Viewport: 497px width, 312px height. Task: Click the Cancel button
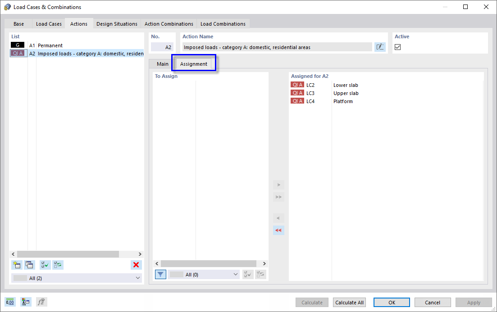[x=433, y=303]
